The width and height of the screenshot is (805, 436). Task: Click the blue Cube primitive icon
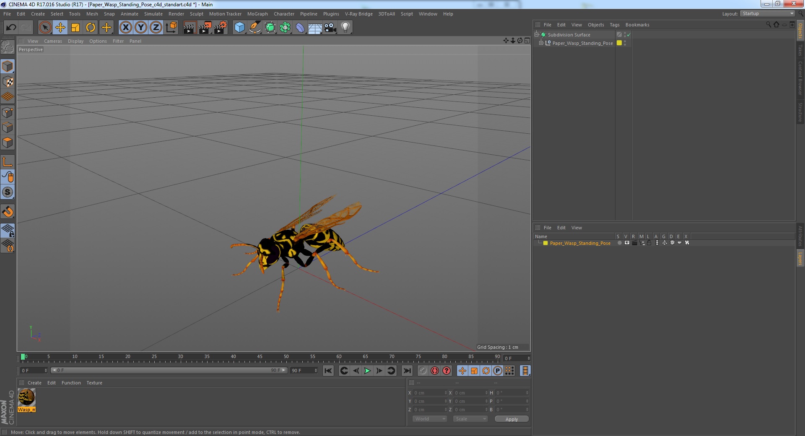(239, 28)
